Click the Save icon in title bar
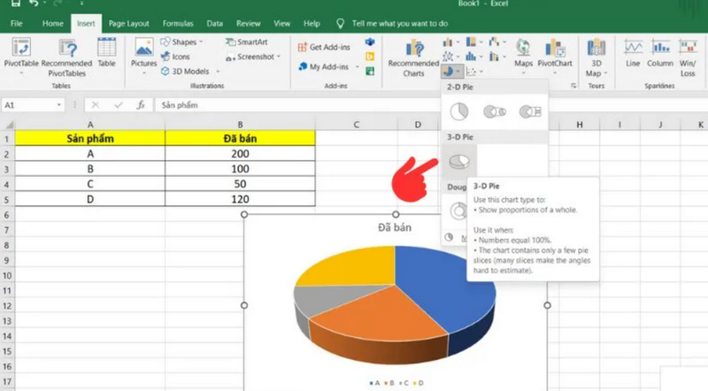The image size is (708, 391). (x=15, y=4)
